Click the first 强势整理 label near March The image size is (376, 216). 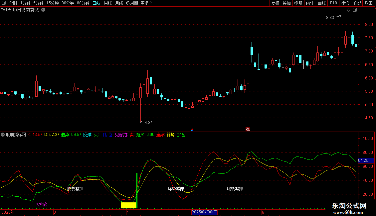click(x=75, y=189)
